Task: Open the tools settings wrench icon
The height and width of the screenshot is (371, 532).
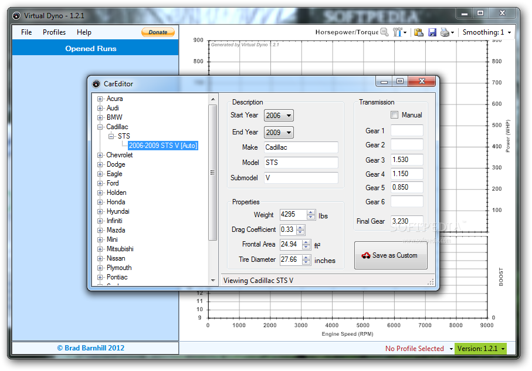Action: click(x=397, y=32)
